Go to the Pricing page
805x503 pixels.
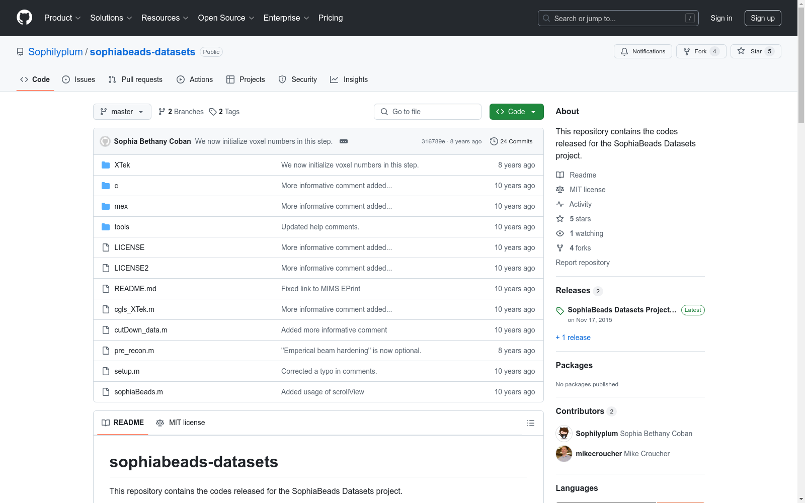click(331, 18)
